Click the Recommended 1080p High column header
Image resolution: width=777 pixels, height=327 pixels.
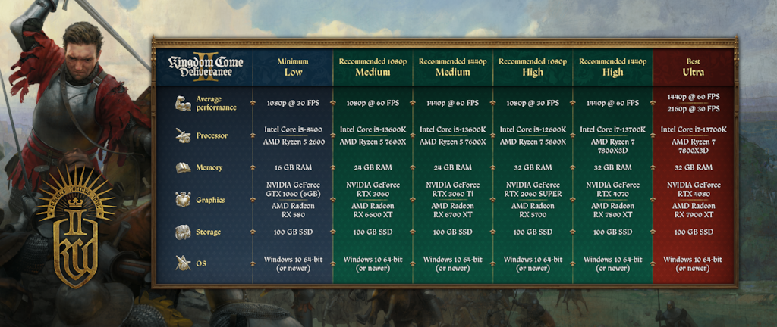(533, 67)
